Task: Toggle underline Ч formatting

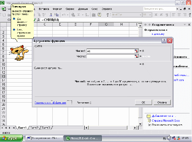Action: [167, 15]
